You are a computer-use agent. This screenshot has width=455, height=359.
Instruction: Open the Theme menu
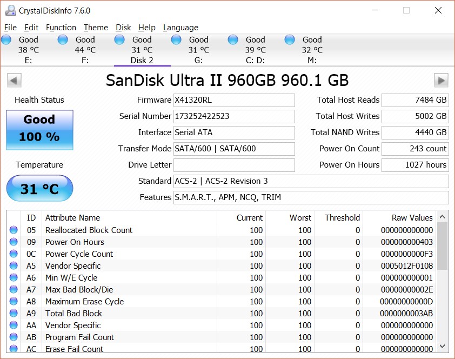(x=96, y=28)
